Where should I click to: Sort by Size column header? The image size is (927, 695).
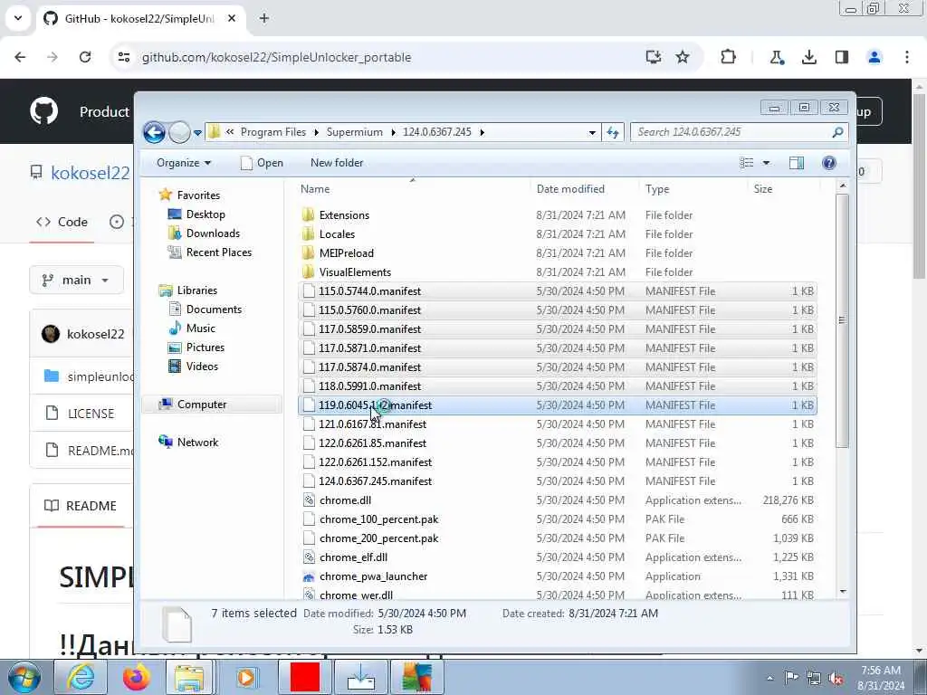(784, 189)
